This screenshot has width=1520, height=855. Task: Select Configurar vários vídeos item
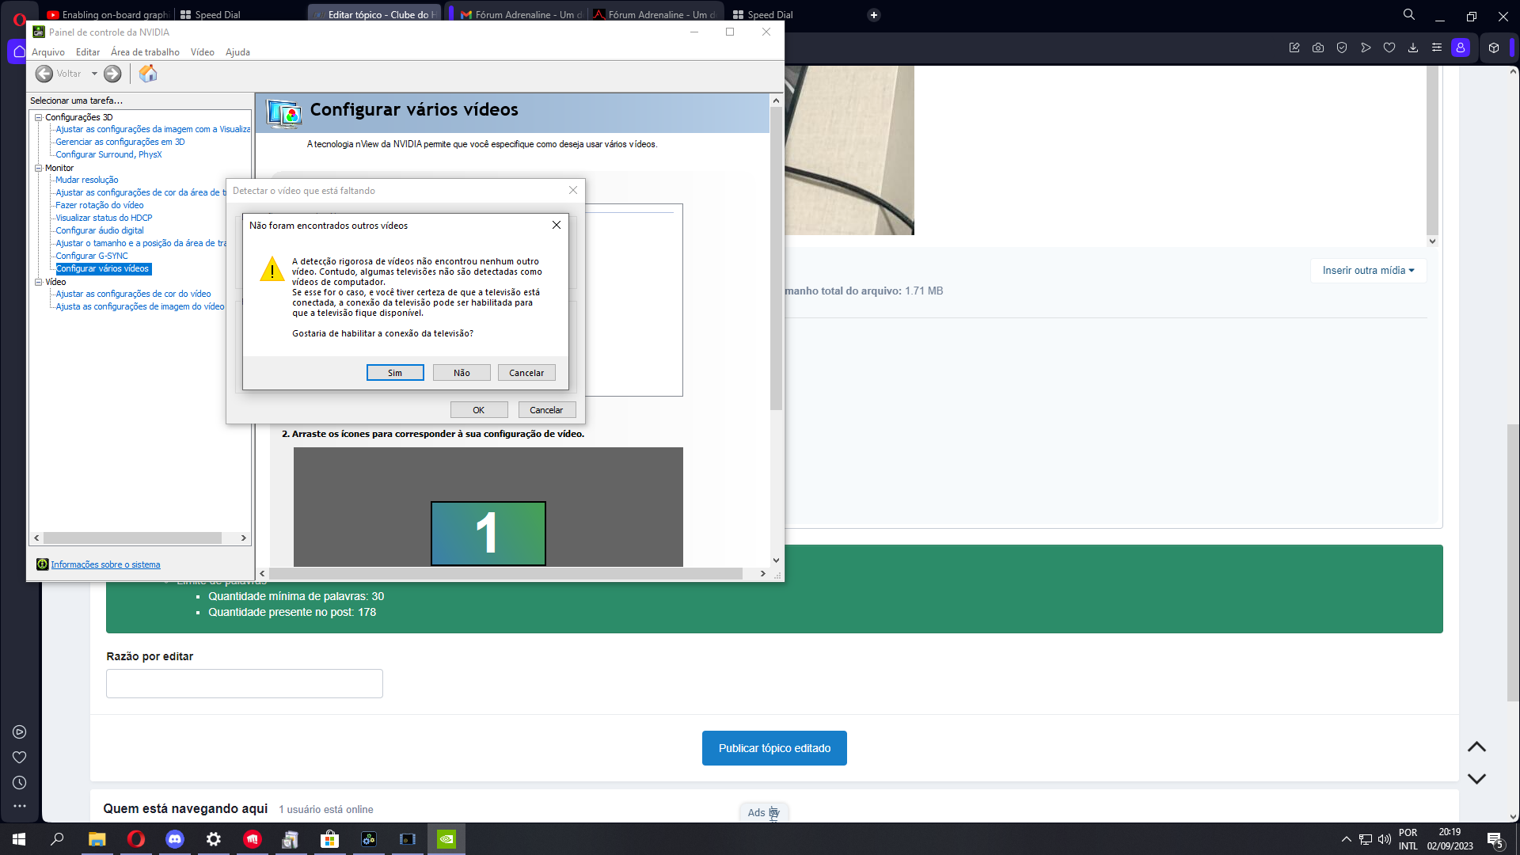click(x=103, y=268)
